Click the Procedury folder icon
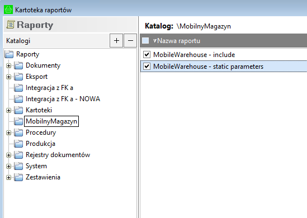The image size is (307, 218). click(18, 132)
